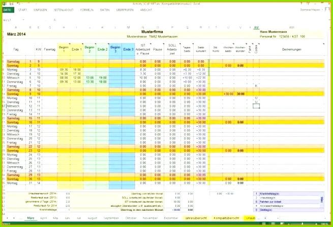Click the Montag 31 row label
Image resolution: width=333 pixels, height=227 pixels.
[12, 183]
